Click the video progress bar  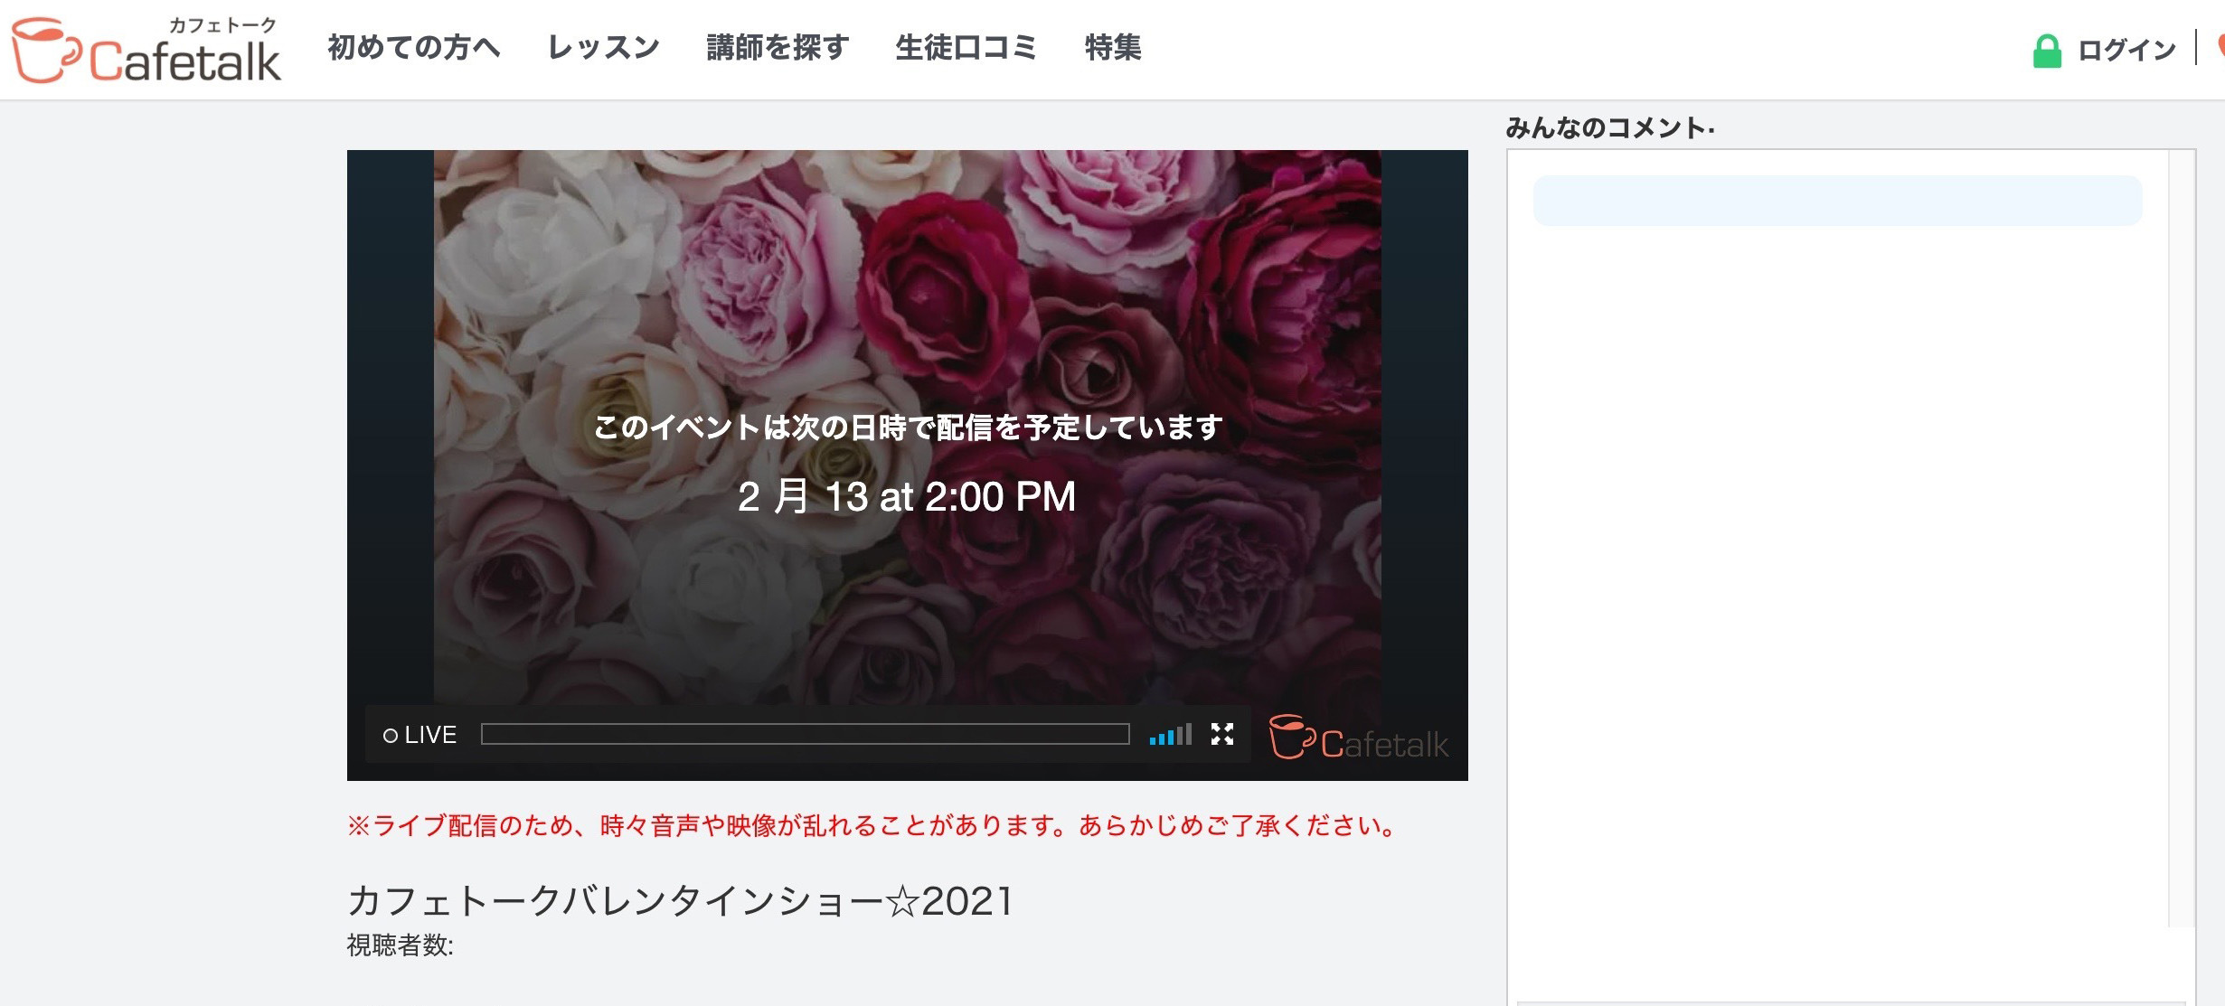[x=805, y=734]
